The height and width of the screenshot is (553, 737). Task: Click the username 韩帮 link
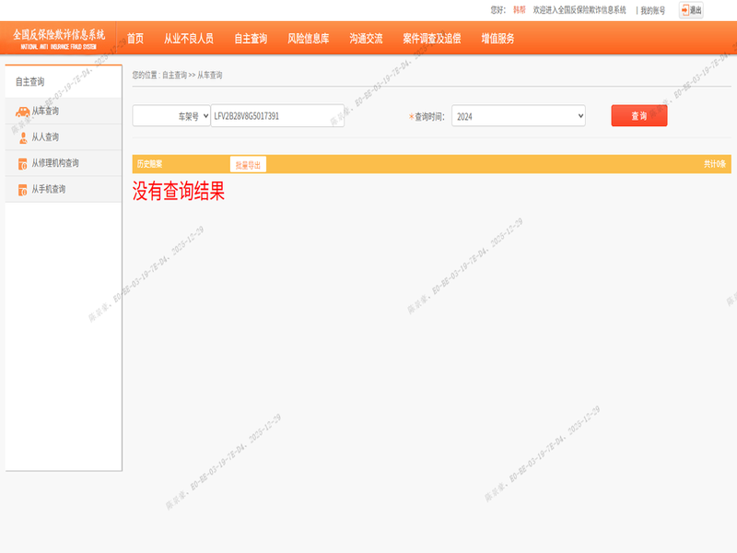click(520, 10)
